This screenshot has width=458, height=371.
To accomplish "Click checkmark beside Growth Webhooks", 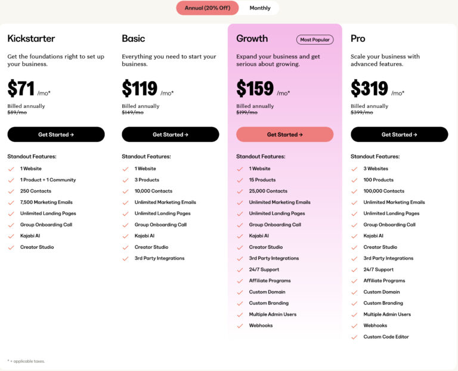I will 240,326.
